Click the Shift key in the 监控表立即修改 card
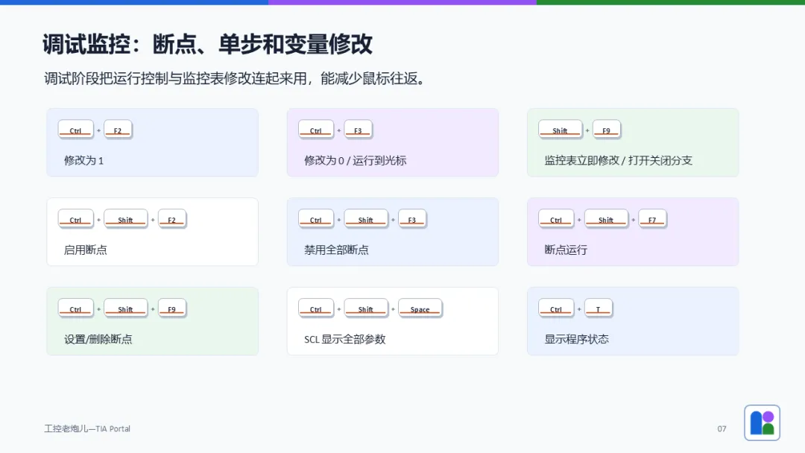This screenshot has height=453, width=805. coord(560,130)
